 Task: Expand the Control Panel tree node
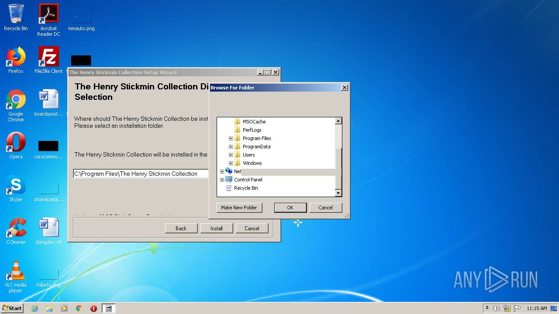(222, 180)
